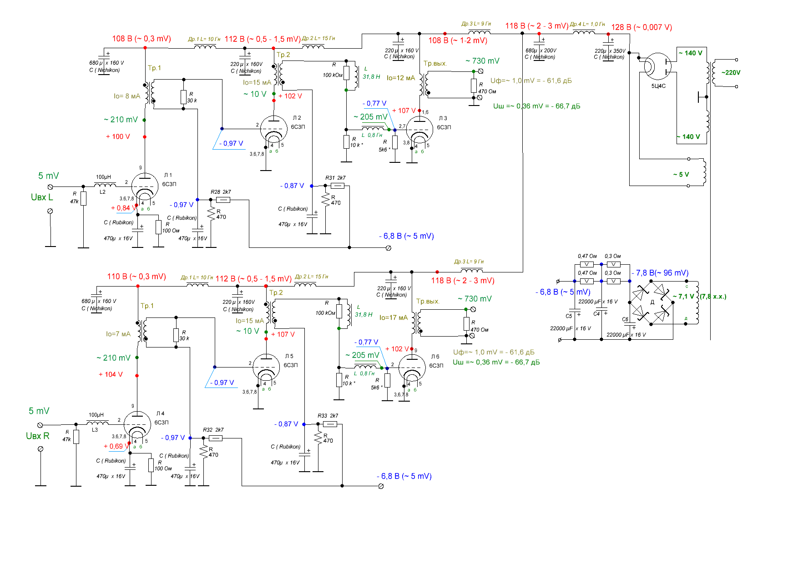Select the Л4 6С3П tube symbol

click(x=137, y=425)
